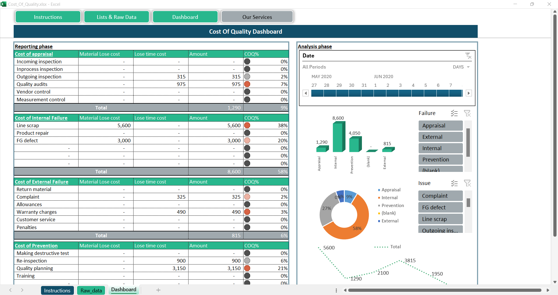Clear the Date timeline filter icon
This screenshot has height=295, width=558.
468,55
